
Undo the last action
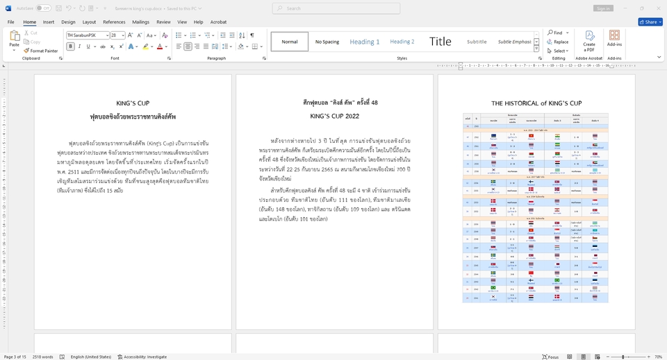pyautogui.click(x=69, y=8)
